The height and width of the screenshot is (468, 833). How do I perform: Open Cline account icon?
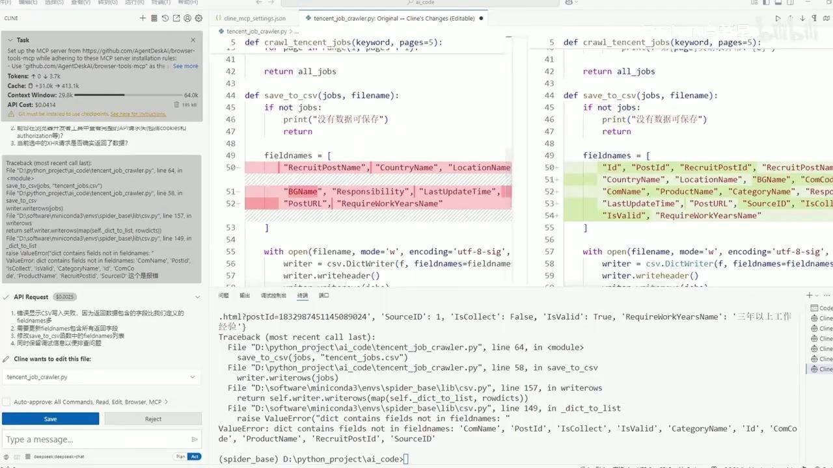click(x=187, y=18)
